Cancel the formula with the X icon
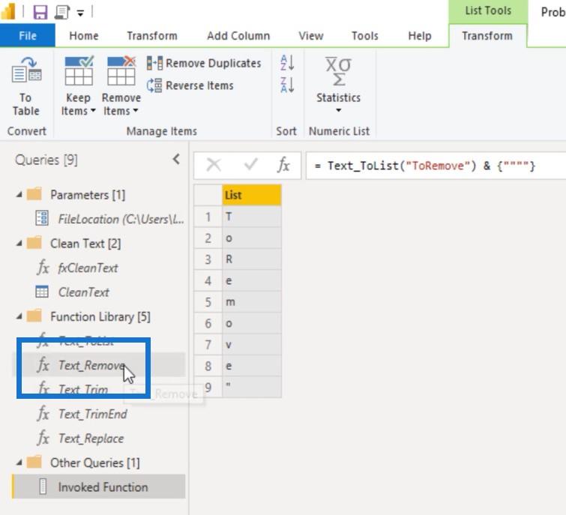 (x=214, y=165)
